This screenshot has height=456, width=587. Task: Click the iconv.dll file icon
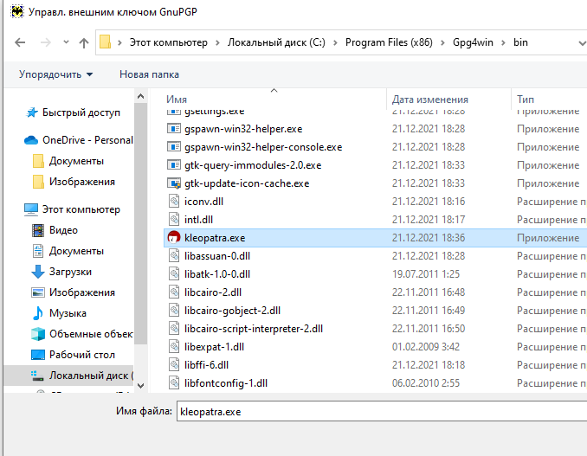click(174, 202)
